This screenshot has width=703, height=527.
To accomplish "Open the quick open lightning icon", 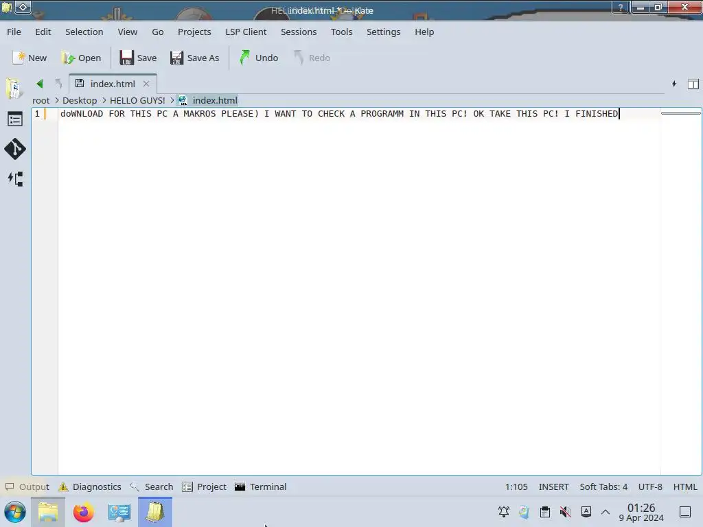I will (674, 84).
